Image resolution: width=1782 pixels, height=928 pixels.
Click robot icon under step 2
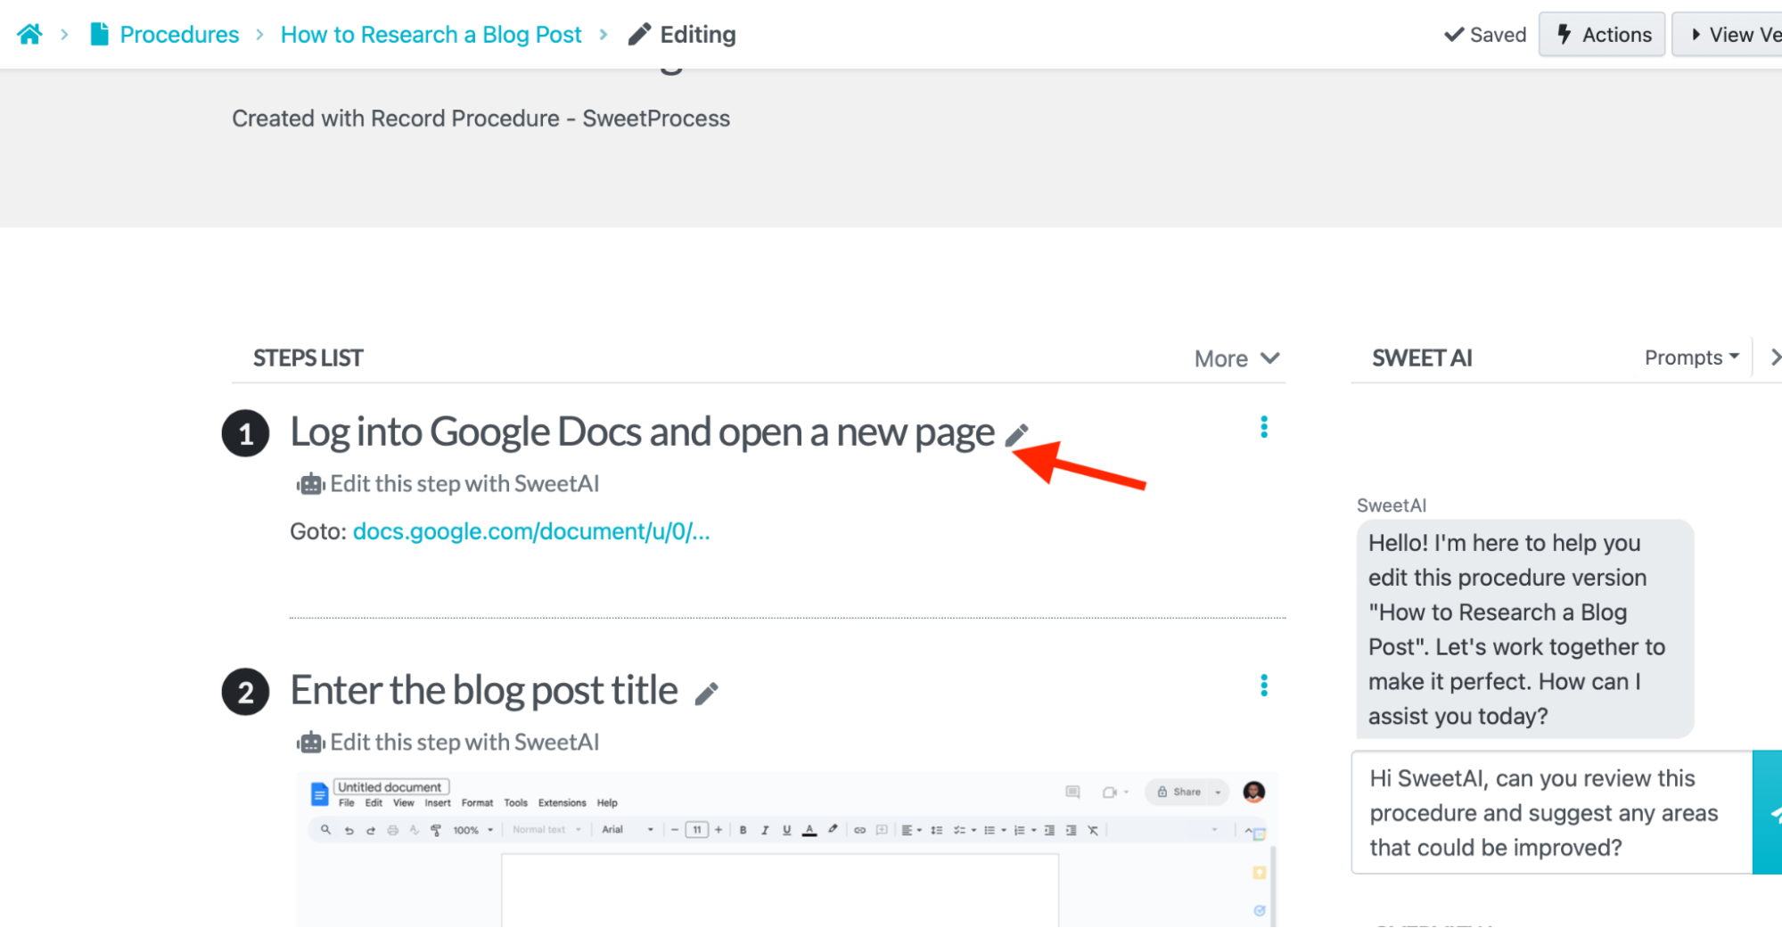(x=309, y=743)
